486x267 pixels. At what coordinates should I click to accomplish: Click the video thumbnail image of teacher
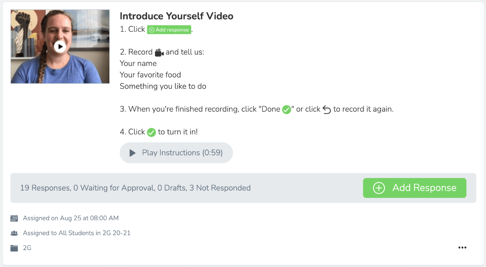[x=60, y=46]
